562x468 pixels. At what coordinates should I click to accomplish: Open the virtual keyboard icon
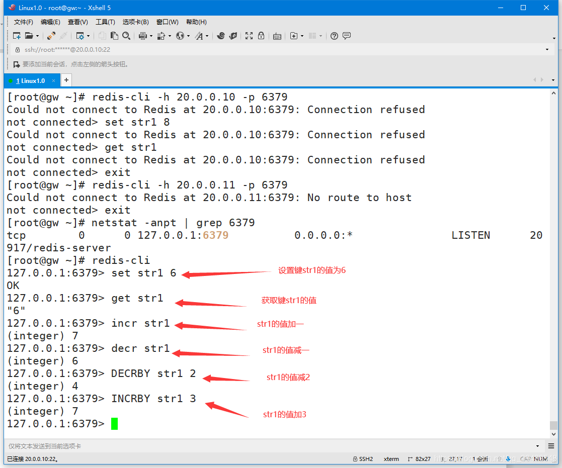pyautogui.click(x=277, y=36)
